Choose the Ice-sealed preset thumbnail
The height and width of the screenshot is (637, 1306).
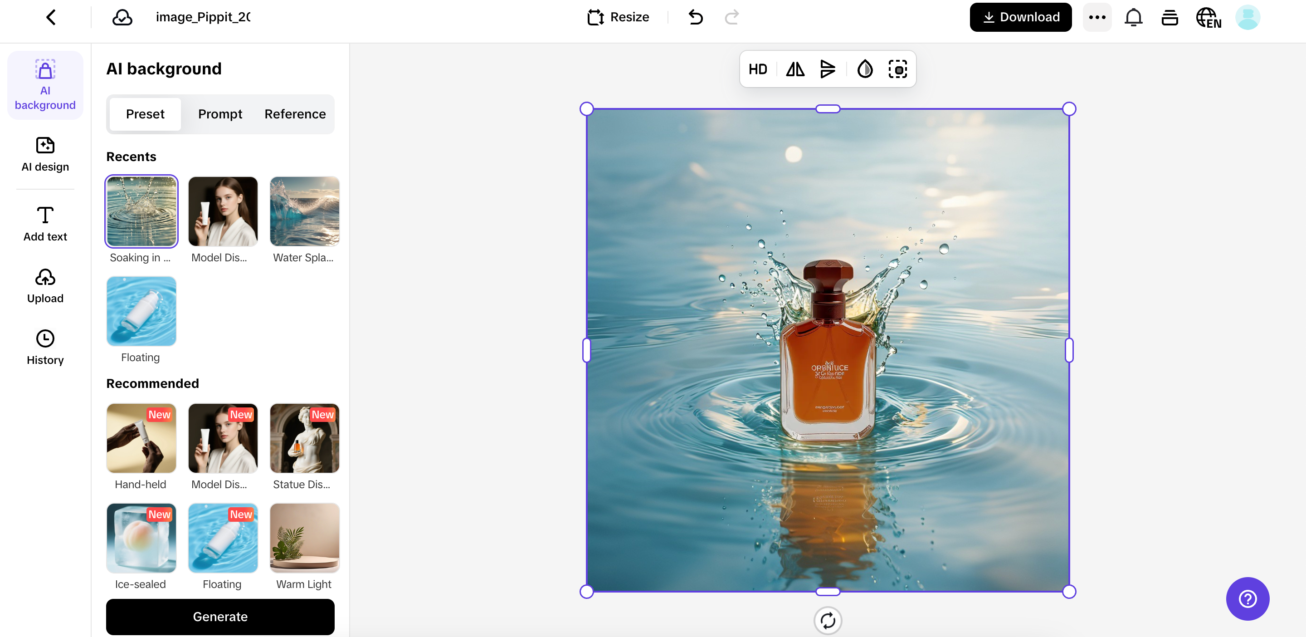(141, 538)
